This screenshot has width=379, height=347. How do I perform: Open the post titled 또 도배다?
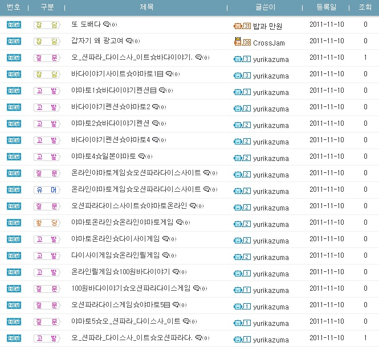point(85,25)
